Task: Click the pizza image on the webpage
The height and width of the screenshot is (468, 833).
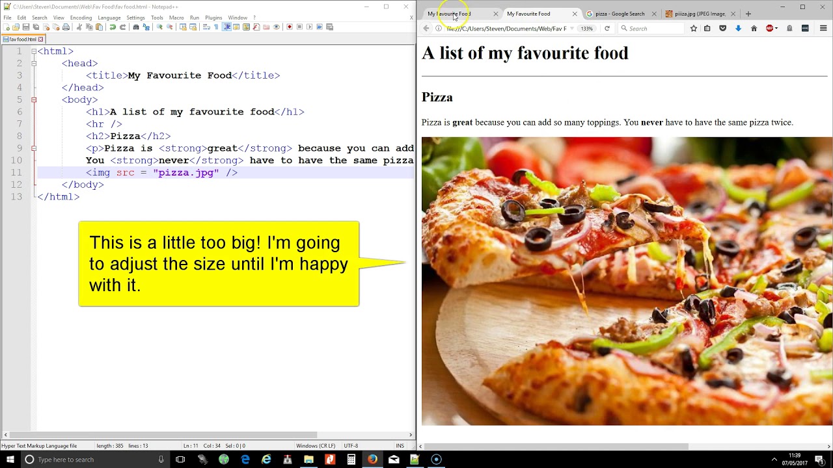Action: tap(627, 281)
